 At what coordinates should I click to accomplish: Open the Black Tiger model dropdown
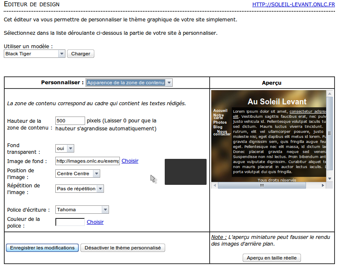[x=34, y=54]
